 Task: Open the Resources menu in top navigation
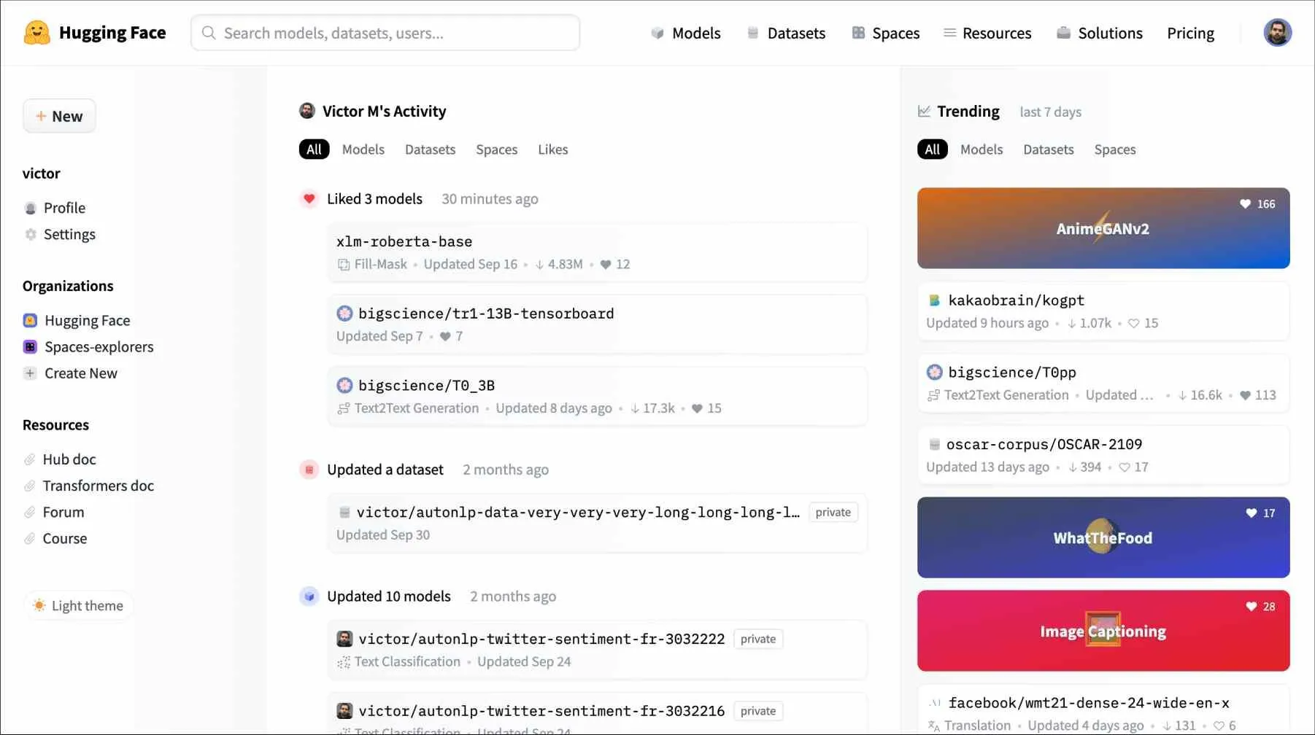tap(987, 34)
